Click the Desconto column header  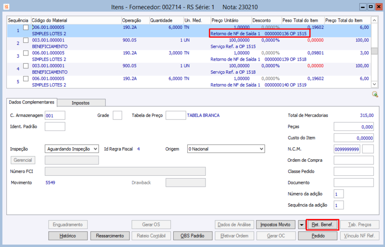[x=267, y=20]
